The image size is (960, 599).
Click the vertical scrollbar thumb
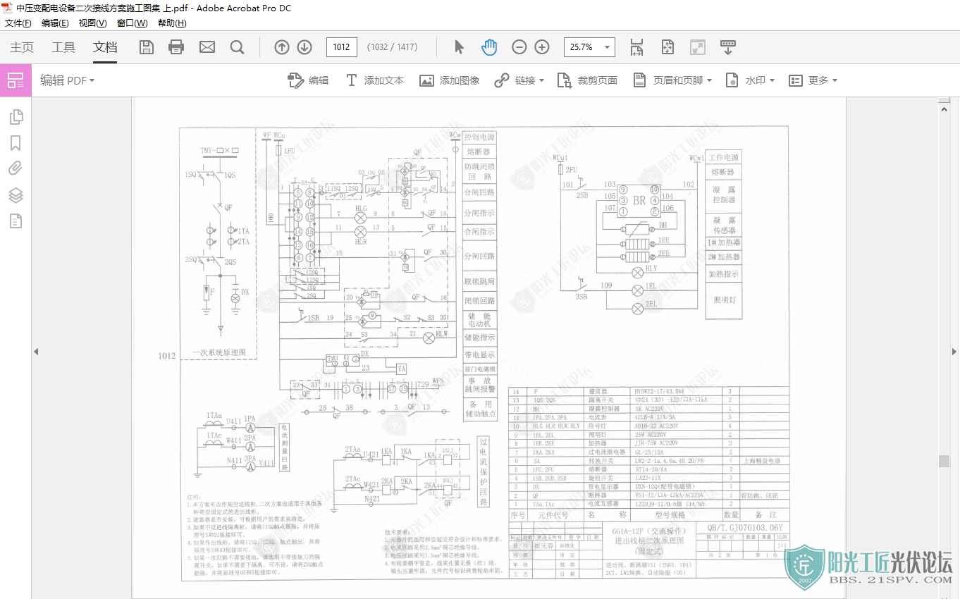pyautogui.click(x=944, y=461)
